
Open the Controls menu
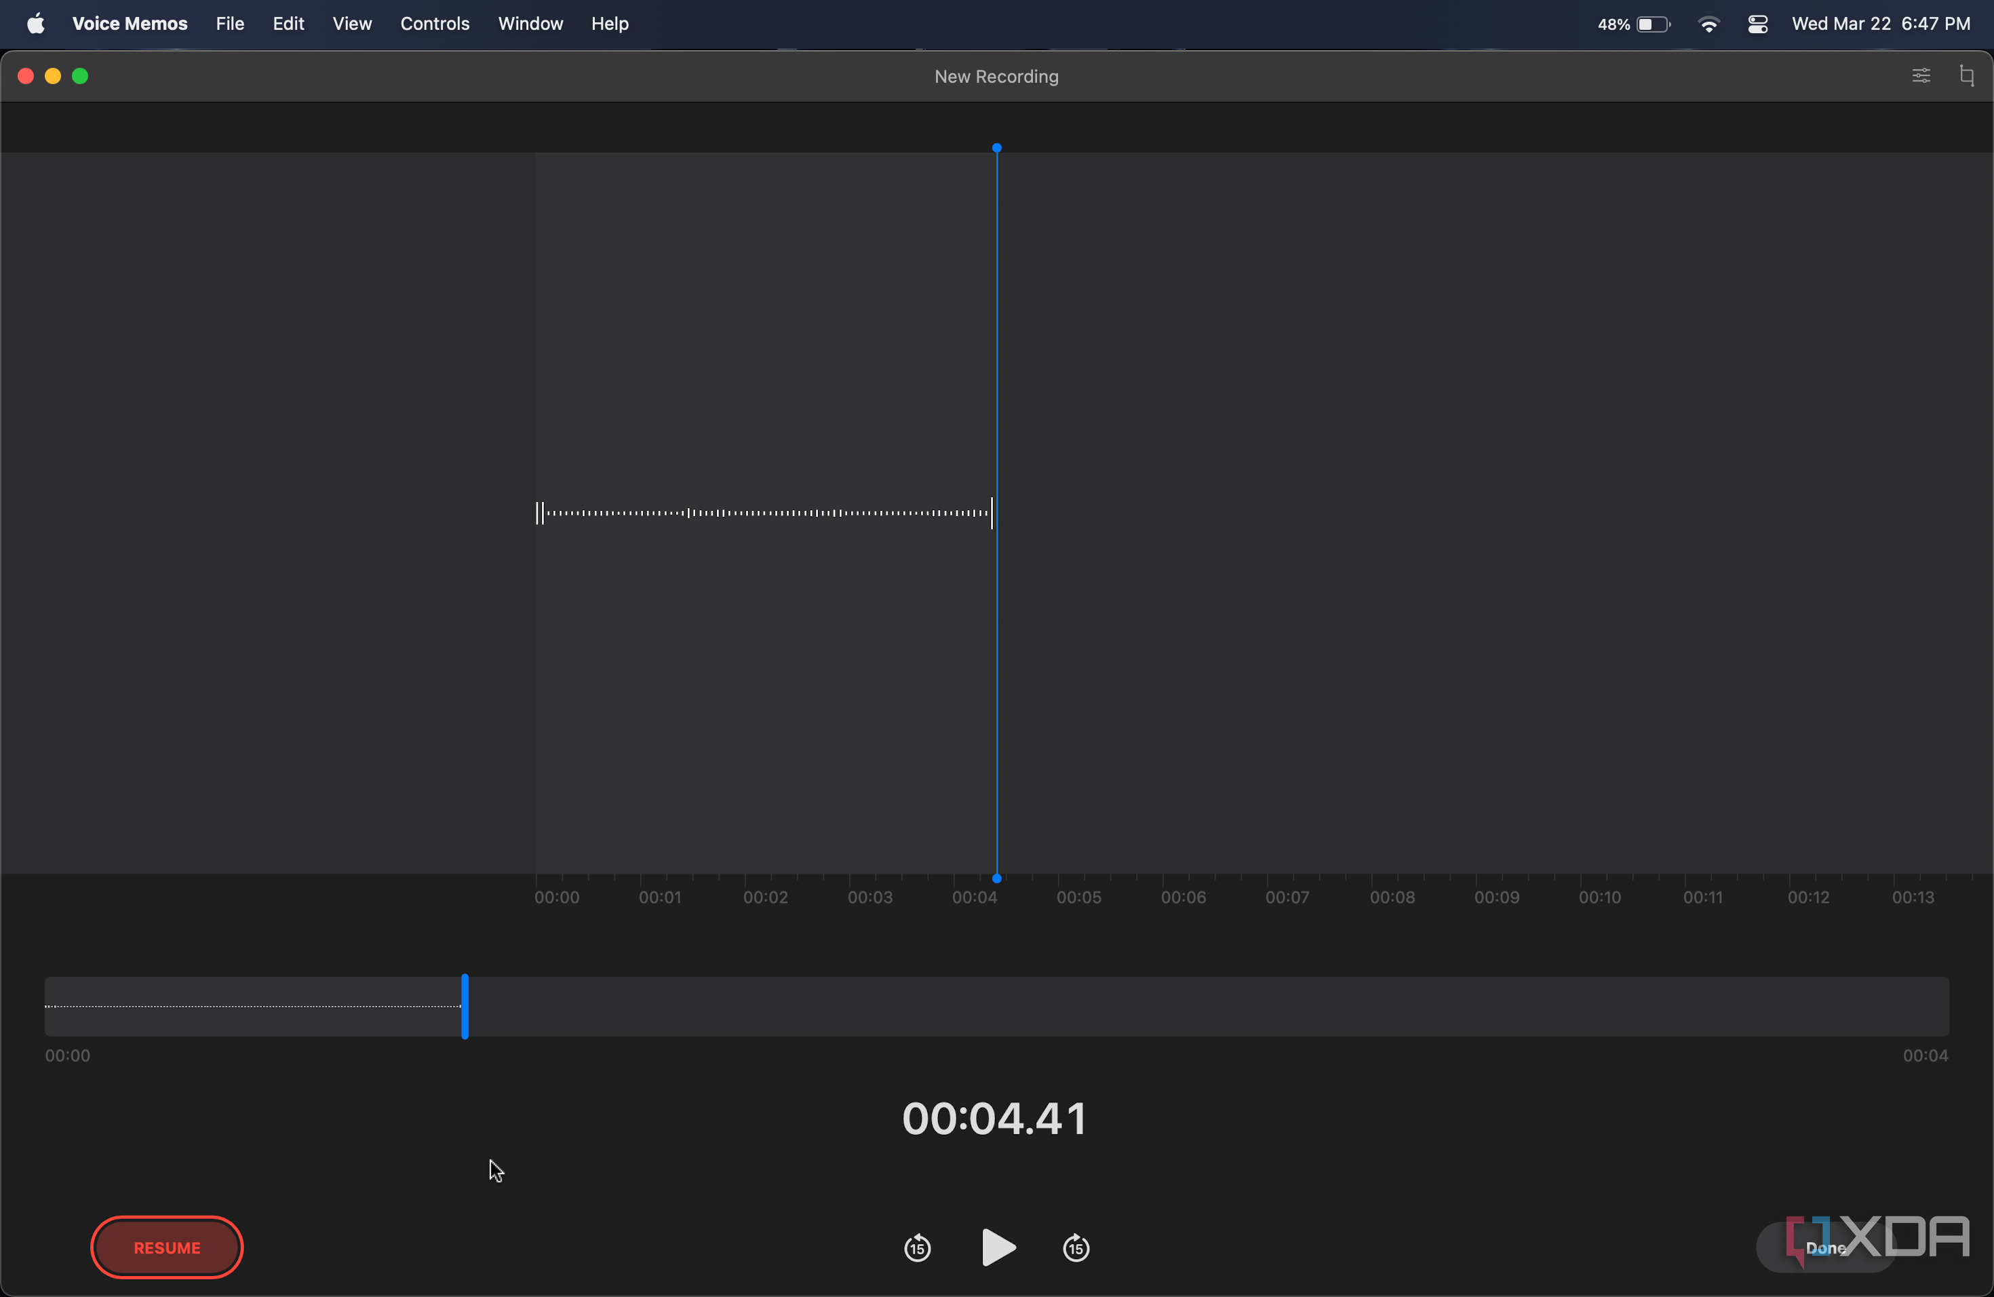tap(434, 24)
